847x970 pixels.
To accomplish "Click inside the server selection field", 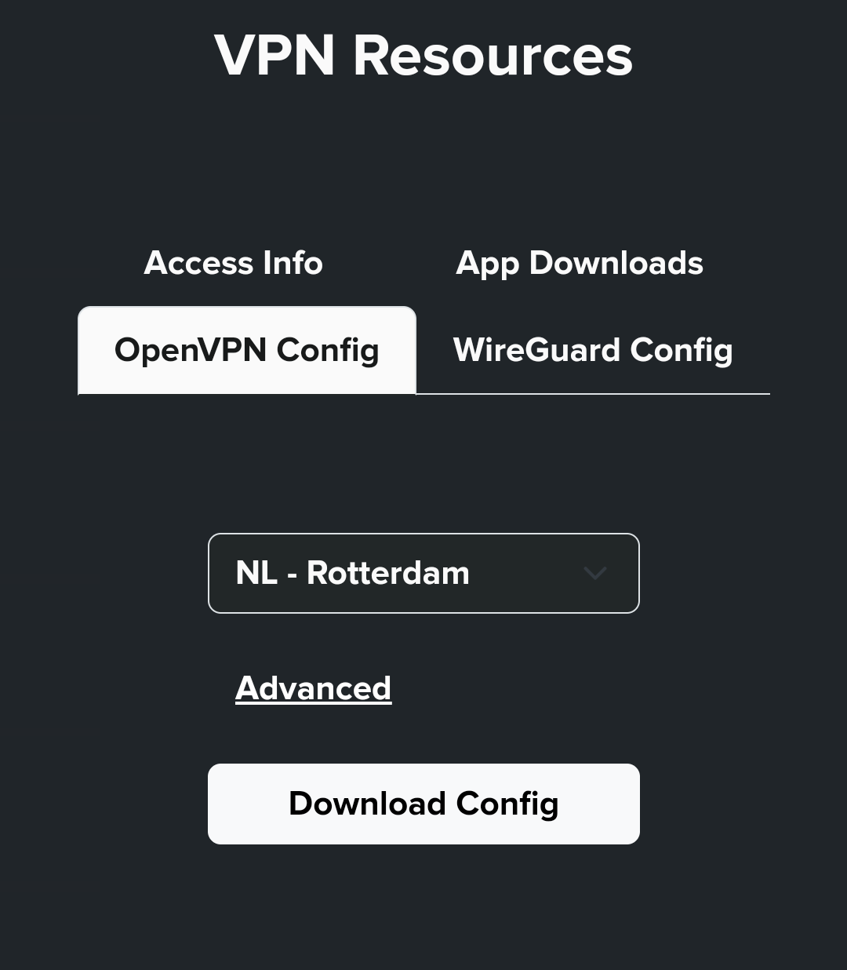I will tap(423, 573).
